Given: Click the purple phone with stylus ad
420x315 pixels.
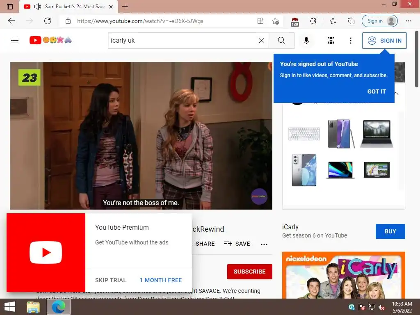Looking at the screenshot, I should (x=341, y=134).
